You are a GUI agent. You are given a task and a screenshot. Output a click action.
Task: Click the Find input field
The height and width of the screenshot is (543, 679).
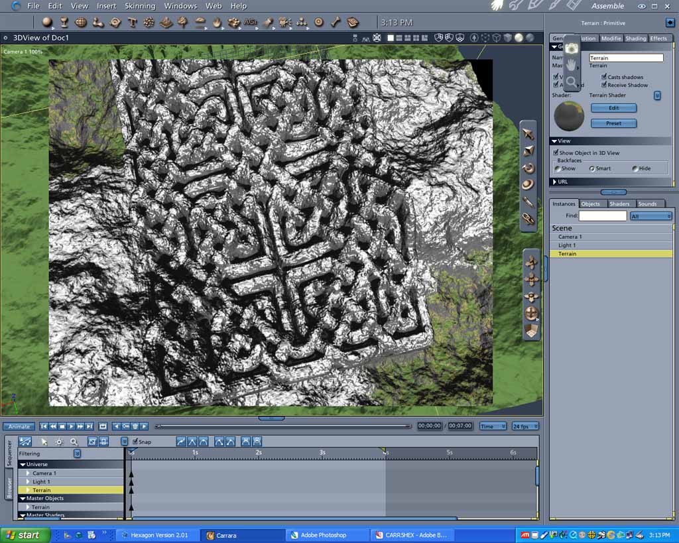pos(603,215)
